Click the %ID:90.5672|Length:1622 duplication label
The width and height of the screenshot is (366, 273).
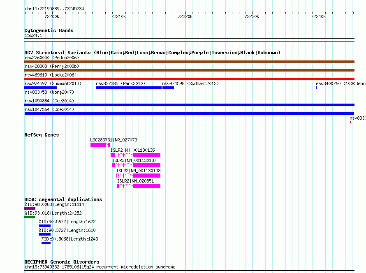[x=67, y=222]
